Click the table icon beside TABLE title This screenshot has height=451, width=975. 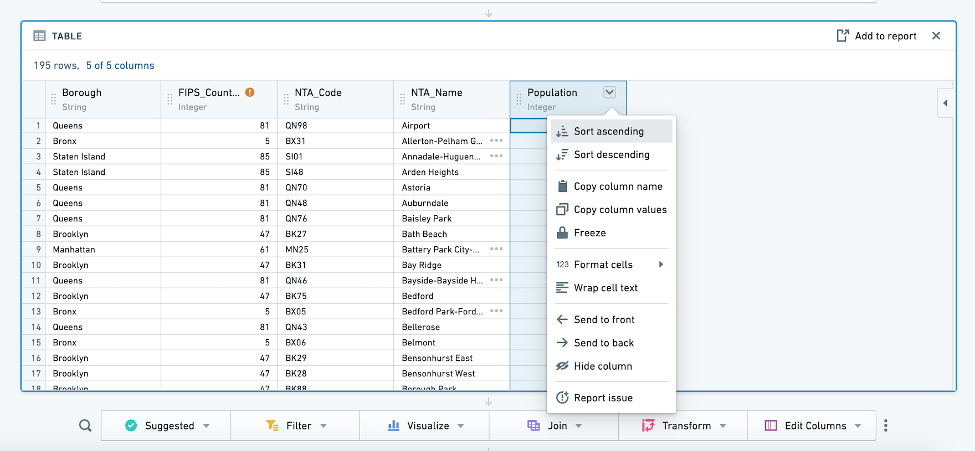(x=39, y=36)
